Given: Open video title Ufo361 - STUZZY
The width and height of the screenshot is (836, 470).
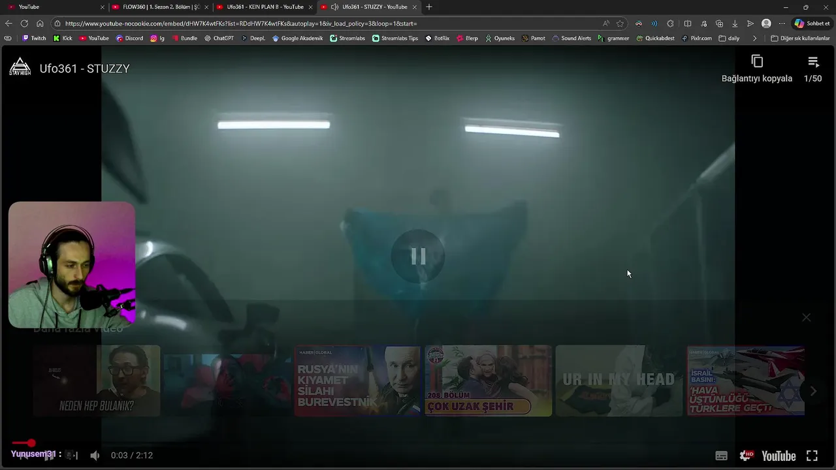Looking at the screenshot, I should click(85, 69).
